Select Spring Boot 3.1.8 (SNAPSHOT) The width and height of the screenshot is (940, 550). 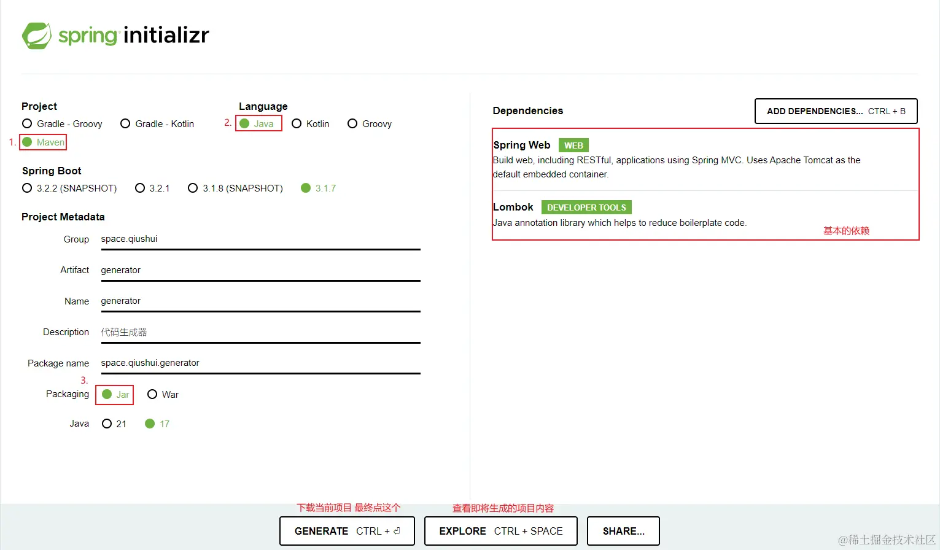point(235,188)
